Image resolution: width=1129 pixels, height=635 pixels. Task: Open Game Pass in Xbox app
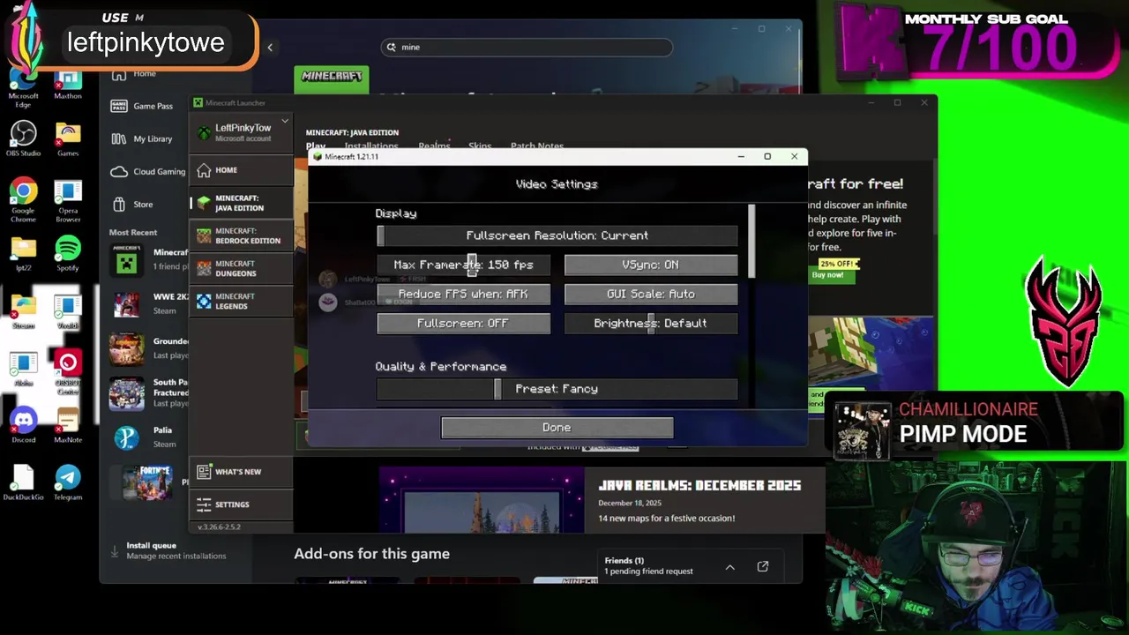click(x=141, y=106)
